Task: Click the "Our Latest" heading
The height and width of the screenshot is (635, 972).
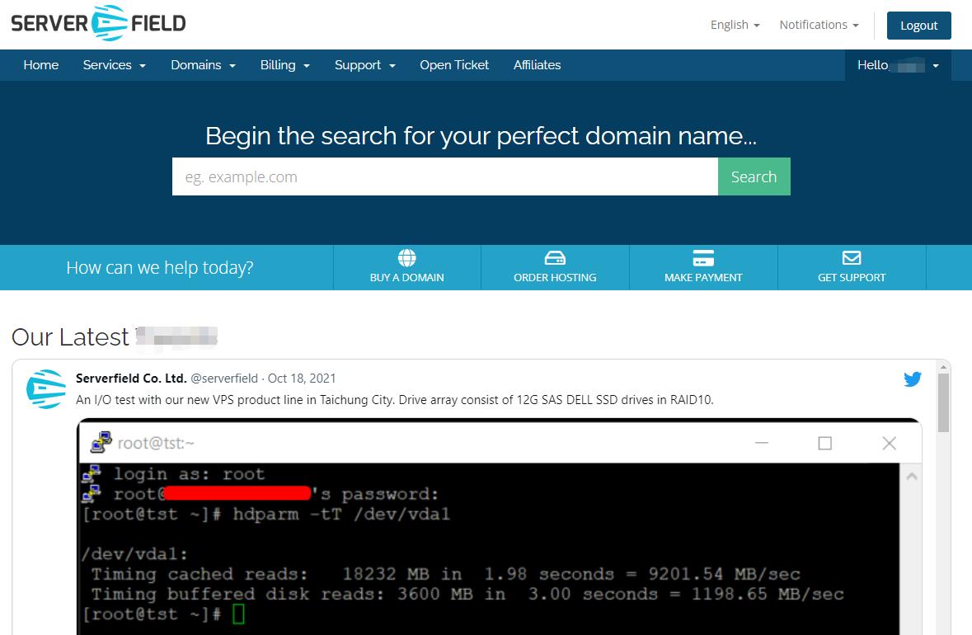Action: pyautogui.click(x=70, y=336)
